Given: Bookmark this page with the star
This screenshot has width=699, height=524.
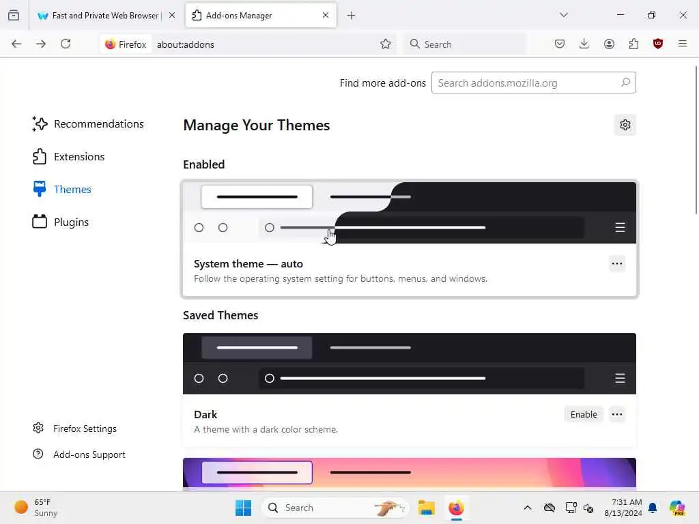Looking at the screenshot, I should coord(386,44).
